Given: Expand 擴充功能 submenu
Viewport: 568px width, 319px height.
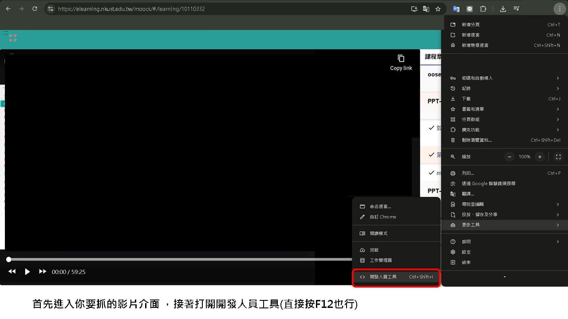Looking at the screenshot, I should 505,130.
